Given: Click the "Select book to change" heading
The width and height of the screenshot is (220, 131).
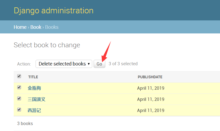Looking at the screenshot, I should pyautogui.click(x=47, y=45).
